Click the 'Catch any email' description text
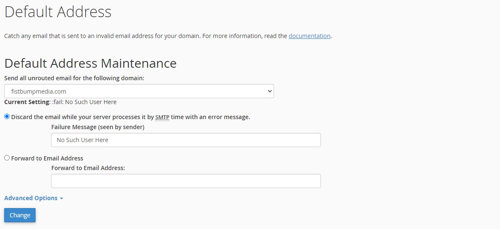The height and width of the screenshot is (229, 500). [103, 36]
